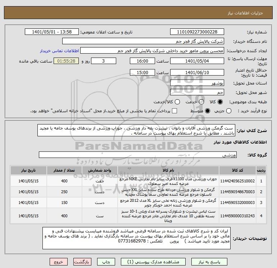
Task: Click the XL women's tracksuit item name
Action: point(168,203)
